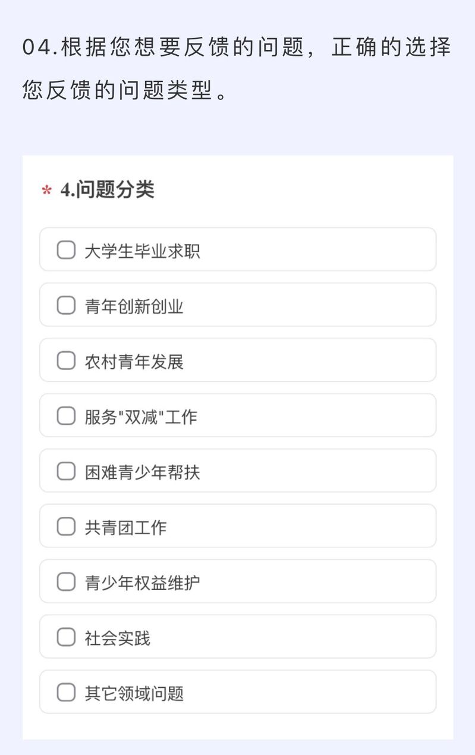Screen dimensions: 475x755
Task: Click the 4.问题分类 question title
Action: (107, 190)
